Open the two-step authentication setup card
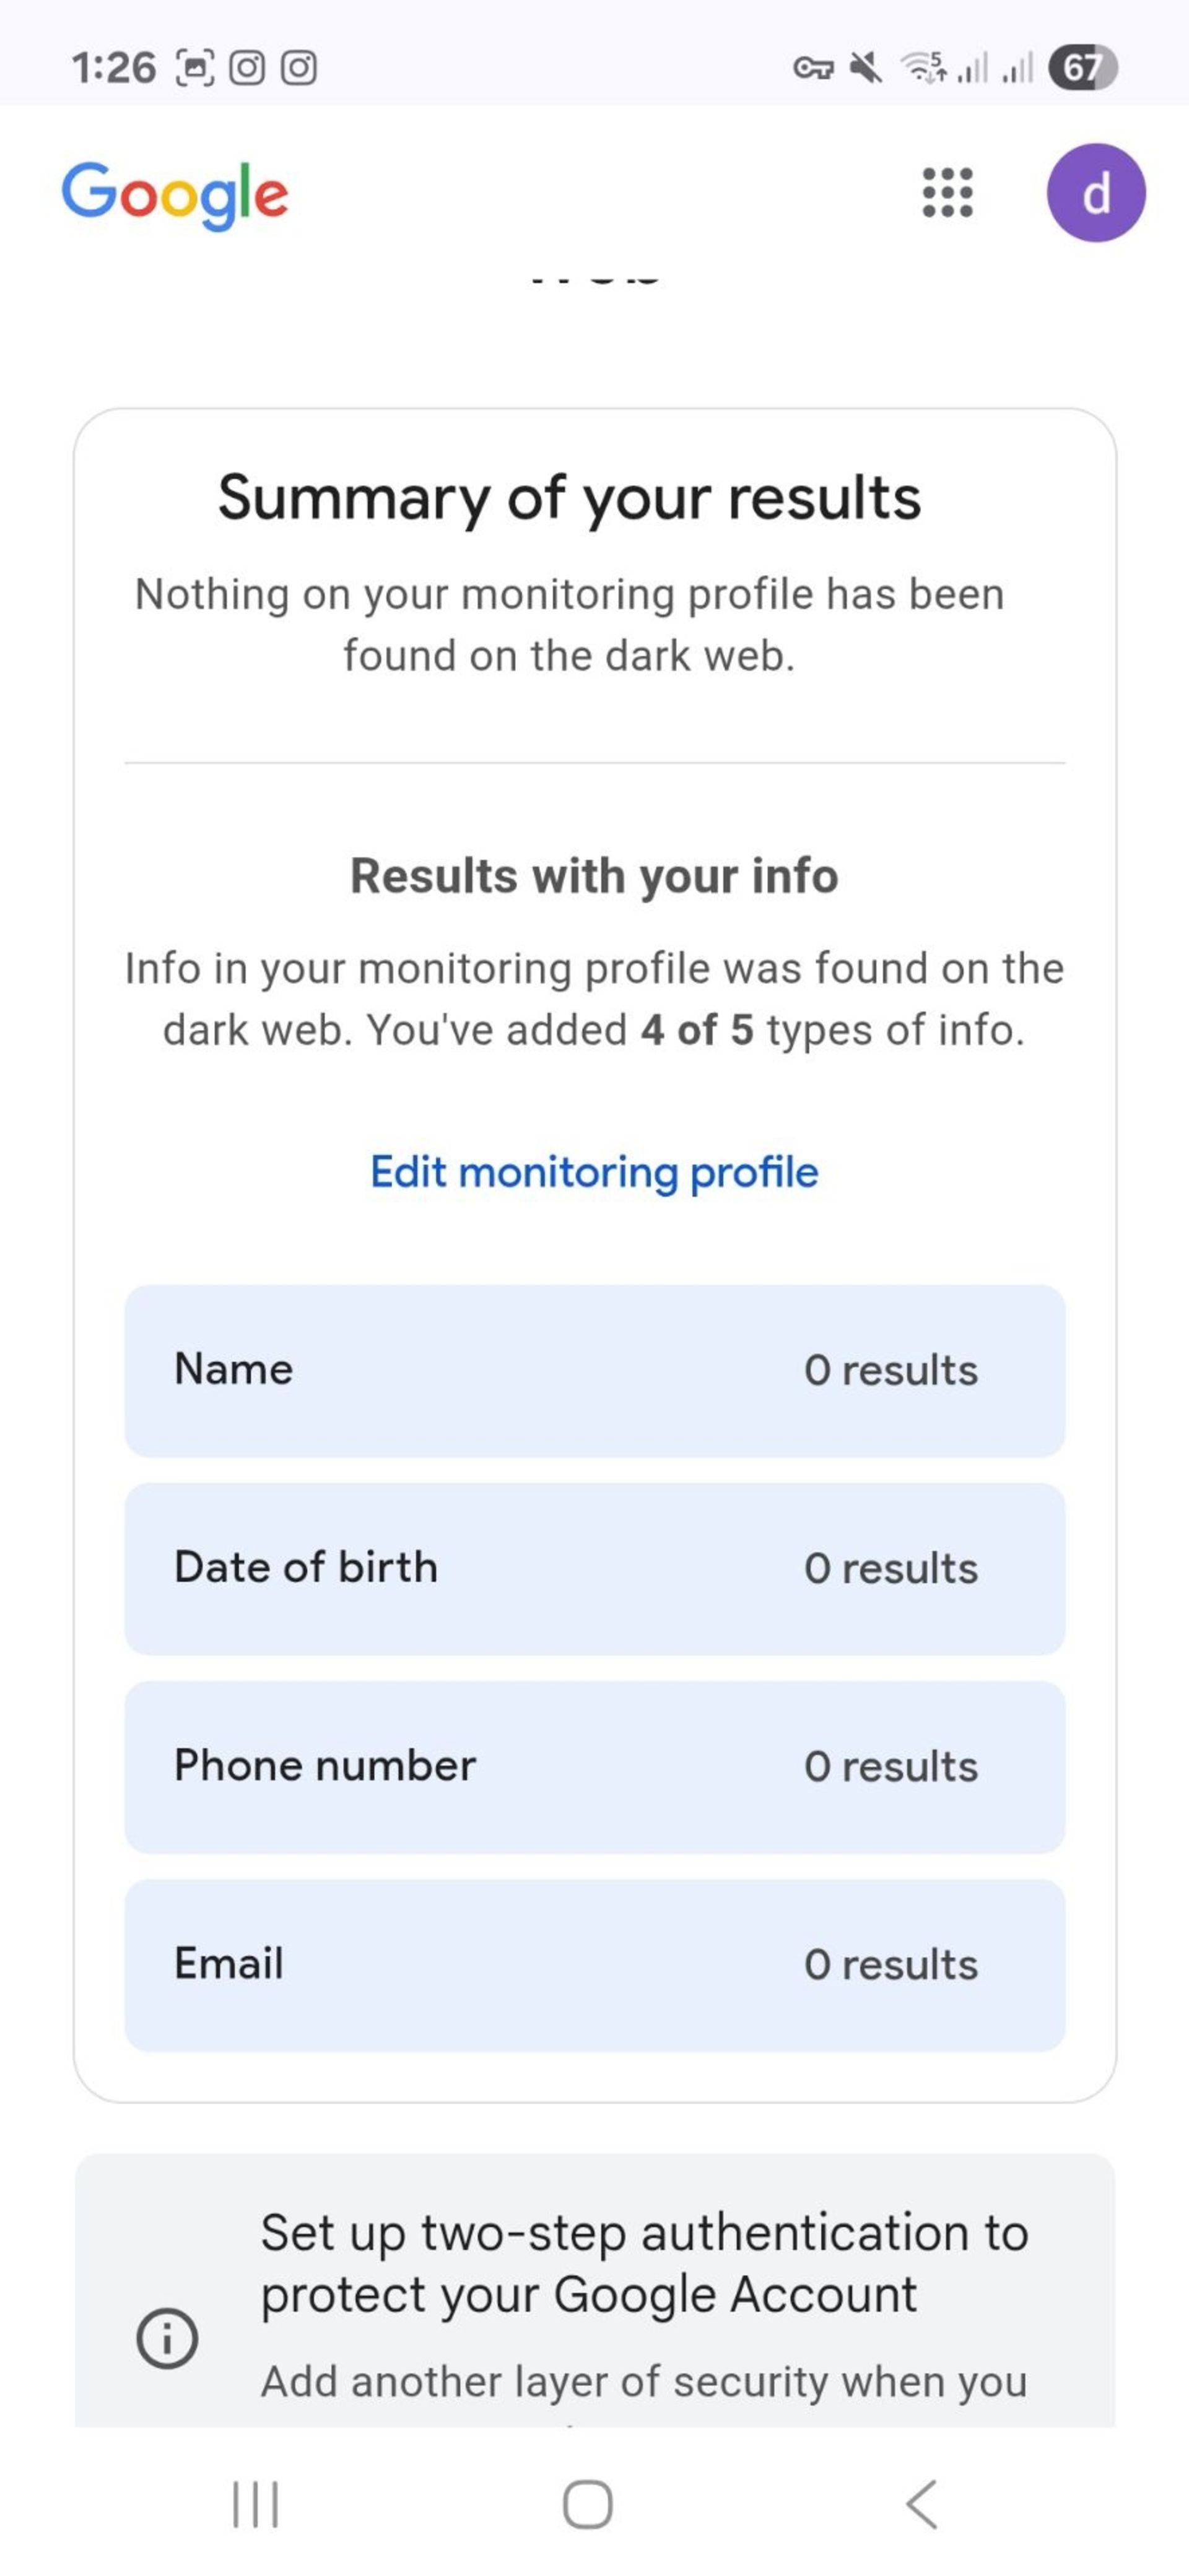This screenshot has height=2576, width=1189. [595, 2290]
